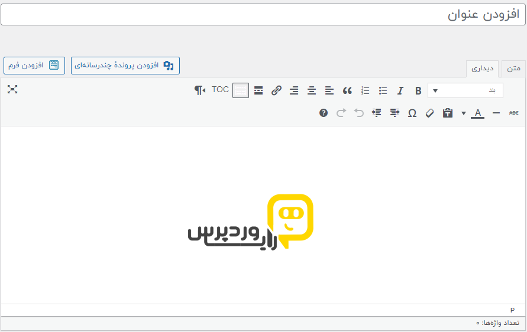527x332 pixels.
Task: Align text right
Action: point(294,90)
